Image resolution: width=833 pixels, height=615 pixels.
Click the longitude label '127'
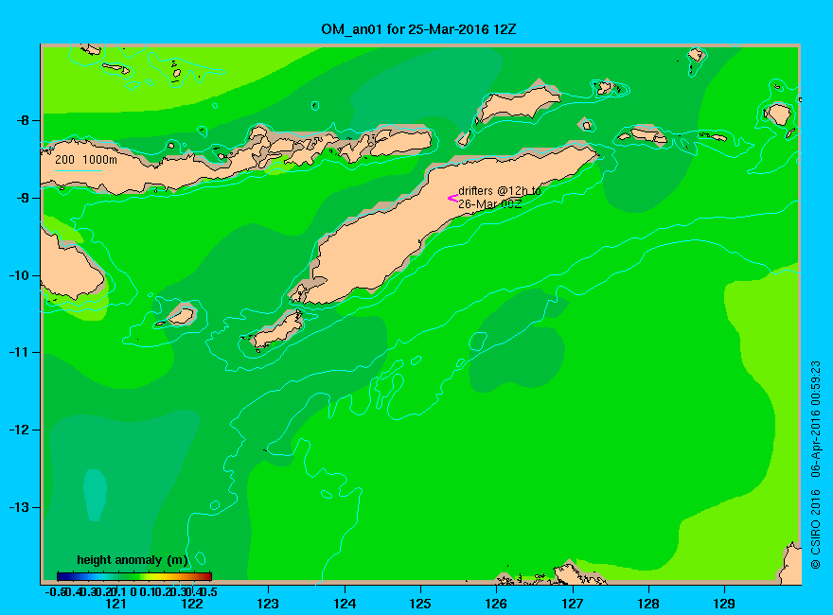pos(572,604)
